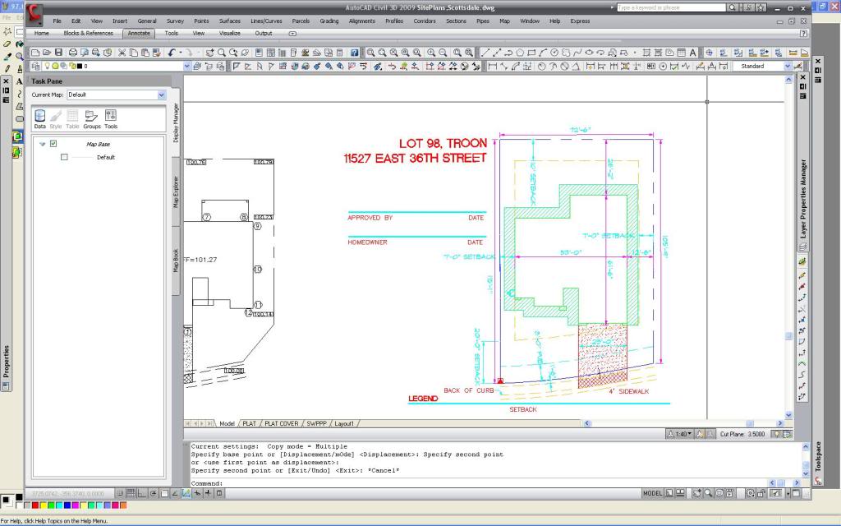Open the Current Map dropdown

tap(162, 95)
